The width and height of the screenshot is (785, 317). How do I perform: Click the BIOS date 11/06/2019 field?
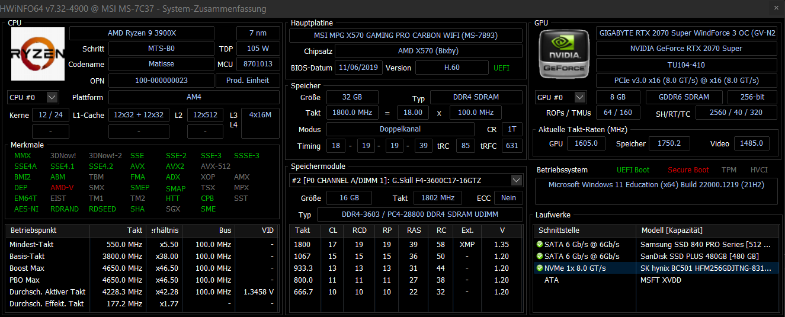(358, 68)
